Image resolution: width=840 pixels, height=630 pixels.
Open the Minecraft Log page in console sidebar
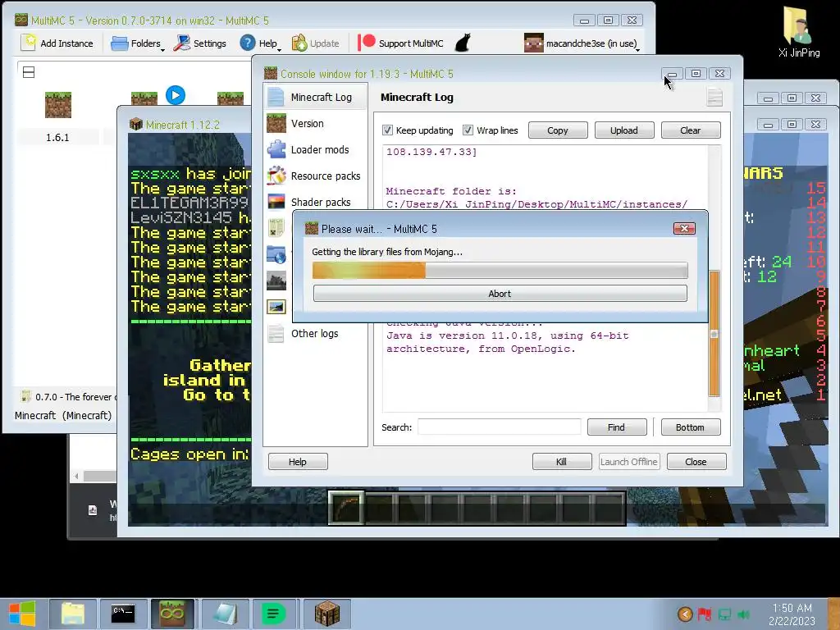click(x=316, y=97)
